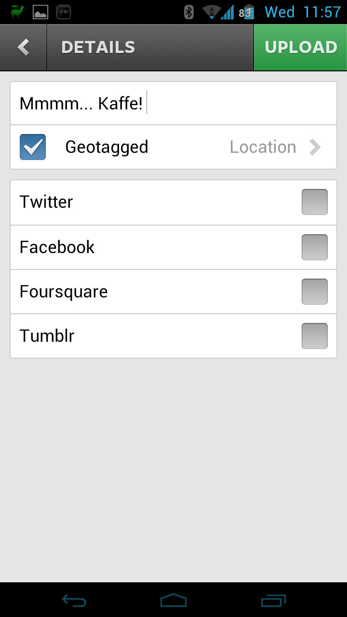
Task: Tap the Details header title
Action: (x=98, y=47)
